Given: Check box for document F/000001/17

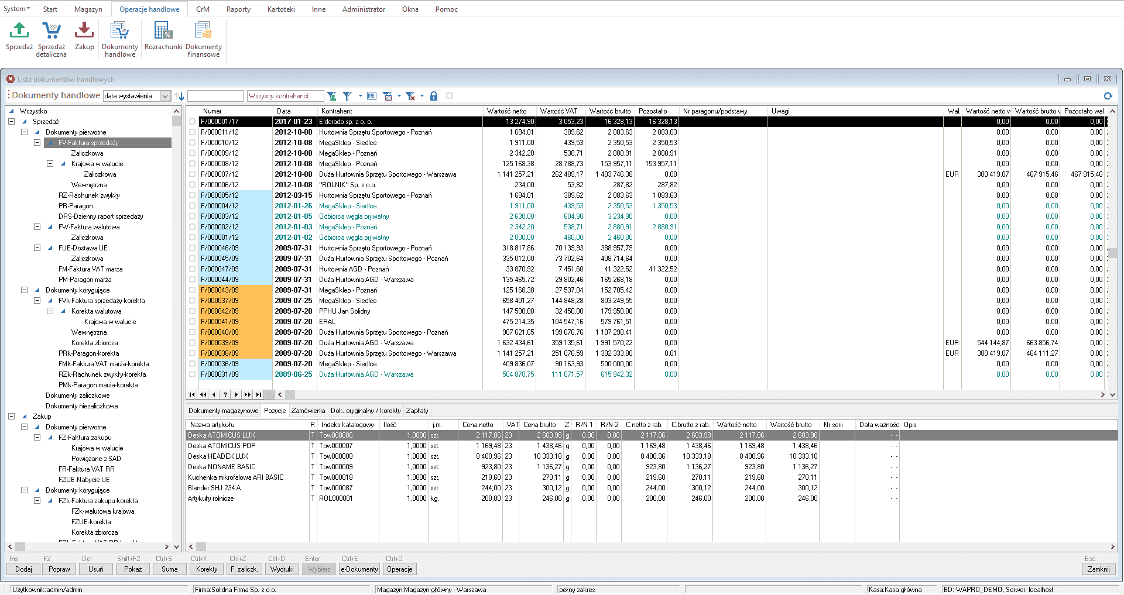Looking at the screenshot, I should click(x=193, y=122).
